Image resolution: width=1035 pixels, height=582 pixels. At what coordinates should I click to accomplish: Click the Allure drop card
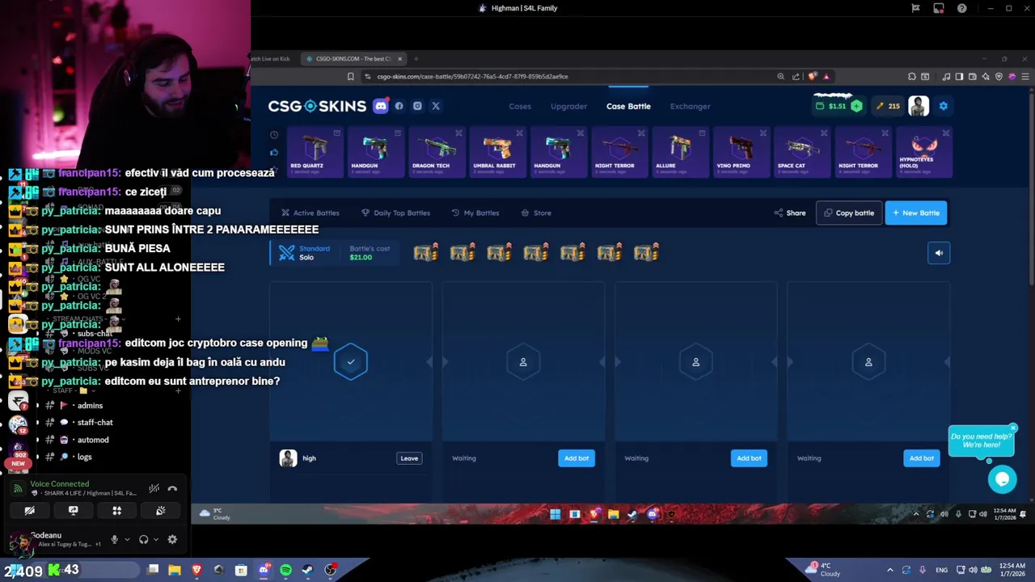tap(680, 152)
